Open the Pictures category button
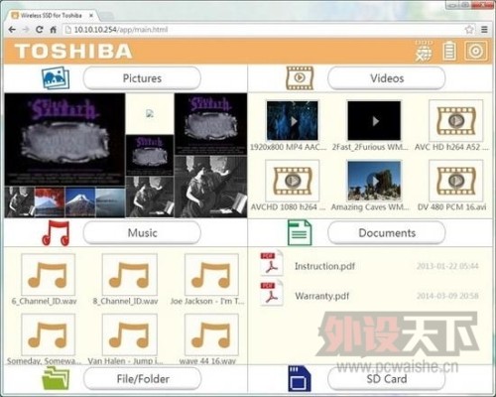The height and width of the screenshot is (397, 496). (x=142, y=78)
